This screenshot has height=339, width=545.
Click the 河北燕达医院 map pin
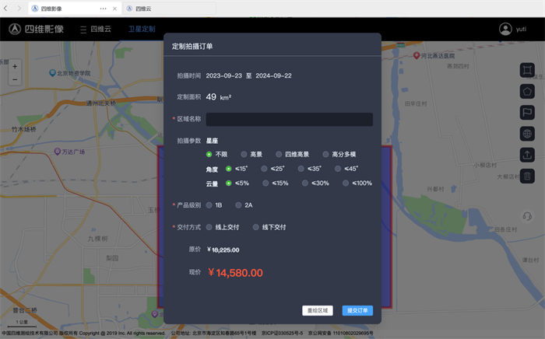(x=417, y=55)
